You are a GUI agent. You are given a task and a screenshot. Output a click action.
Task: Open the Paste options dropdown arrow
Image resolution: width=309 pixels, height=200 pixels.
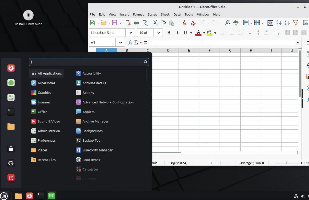pyautogui.click(x=177, y=23)
